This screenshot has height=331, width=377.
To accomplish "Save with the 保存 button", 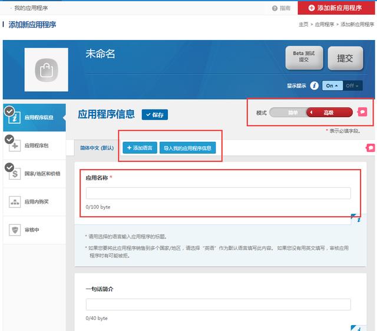I will (x=154, y=115).
